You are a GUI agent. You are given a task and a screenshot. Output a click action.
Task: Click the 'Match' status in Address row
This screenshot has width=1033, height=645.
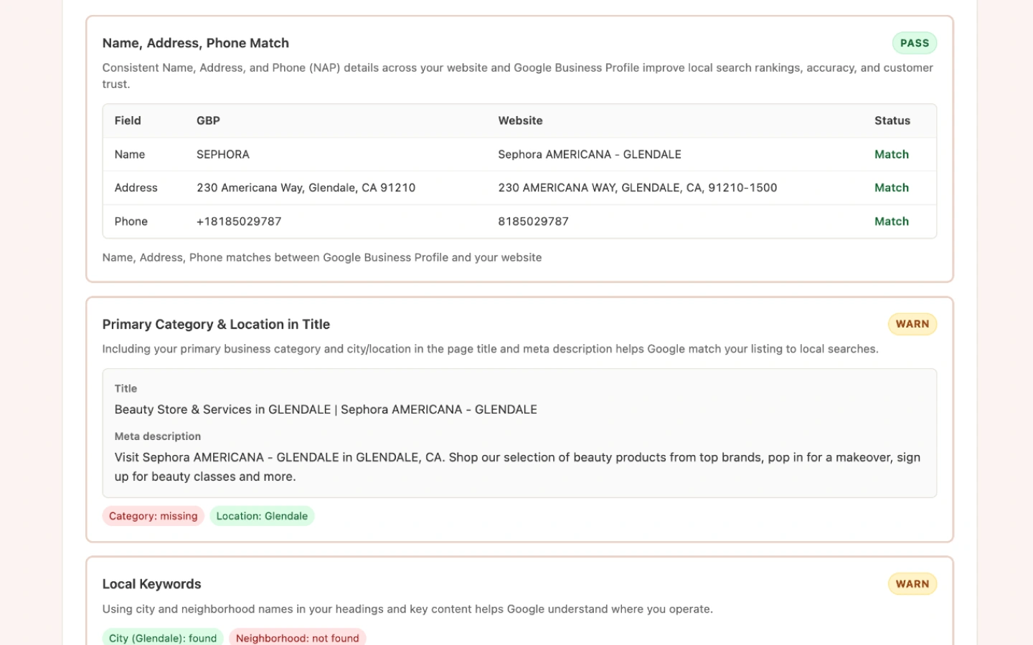coord(891,188)
